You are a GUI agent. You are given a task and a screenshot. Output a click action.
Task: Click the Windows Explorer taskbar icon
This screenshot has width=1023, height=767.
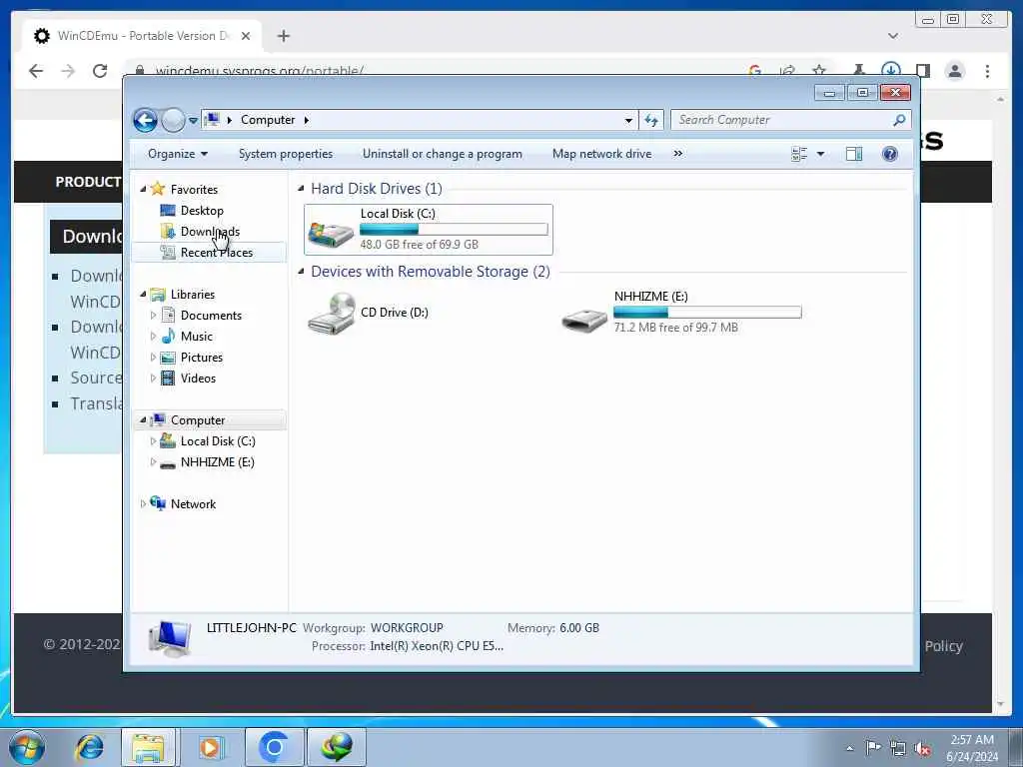pyautogui.click(x=148, y=747)
